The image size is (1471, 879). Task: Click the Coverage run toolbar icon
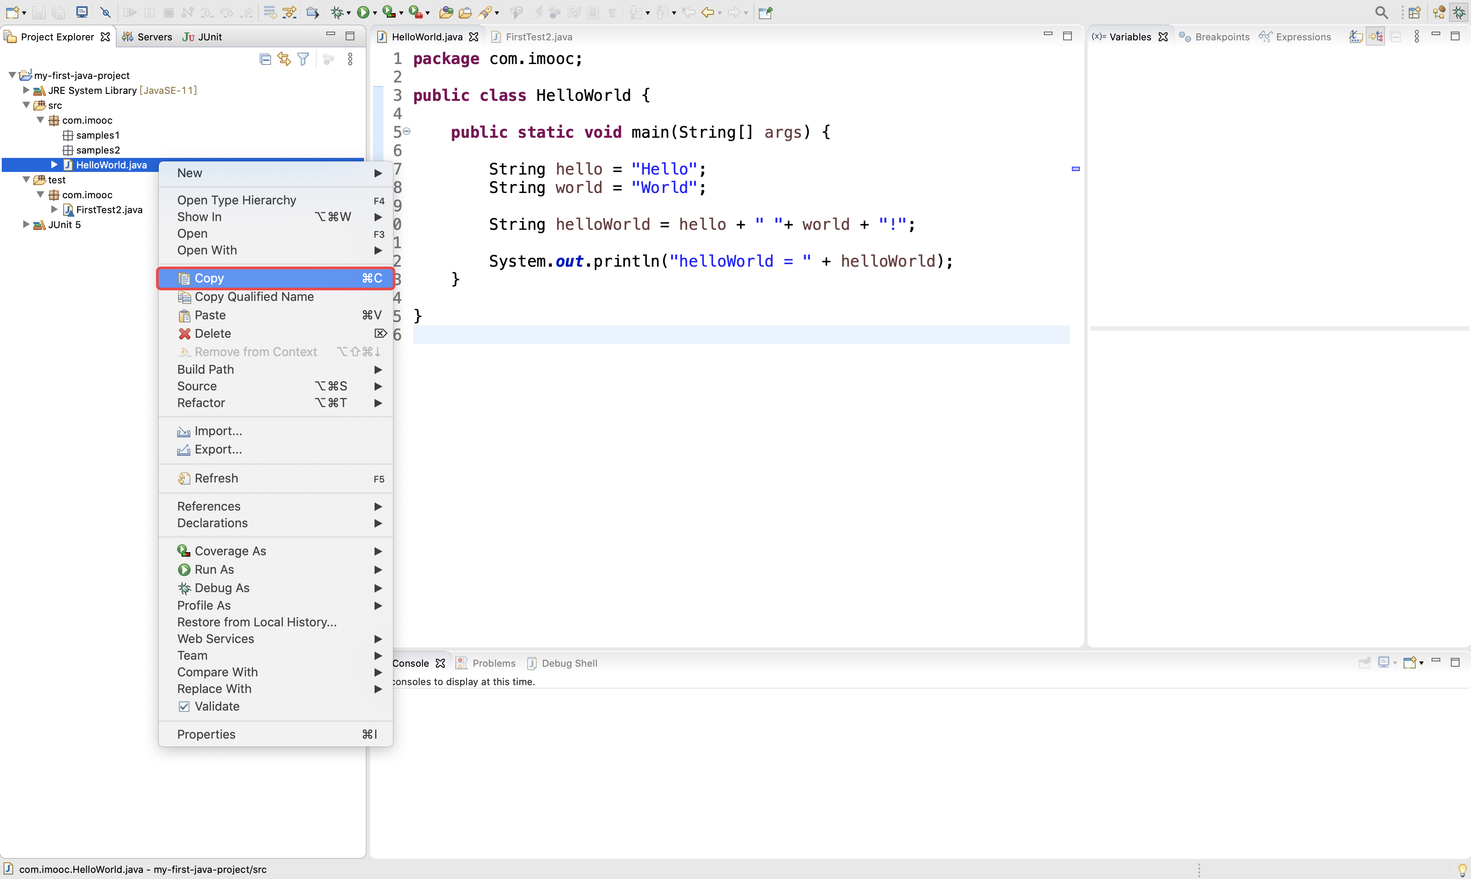tap(389, 12)
